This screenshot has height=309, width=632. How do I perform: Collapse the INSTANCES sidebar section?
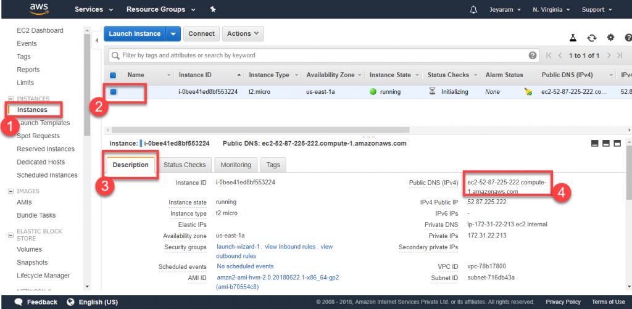point(11,99)
